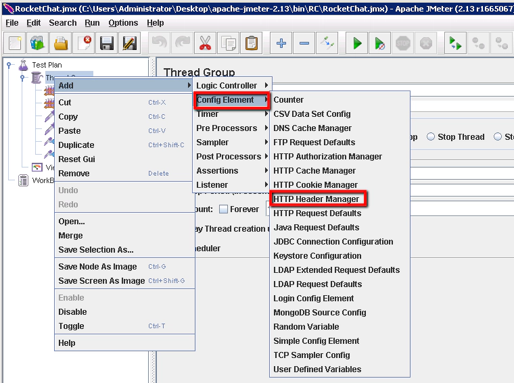Save the test plan with floppy icon

coord(107,43)
